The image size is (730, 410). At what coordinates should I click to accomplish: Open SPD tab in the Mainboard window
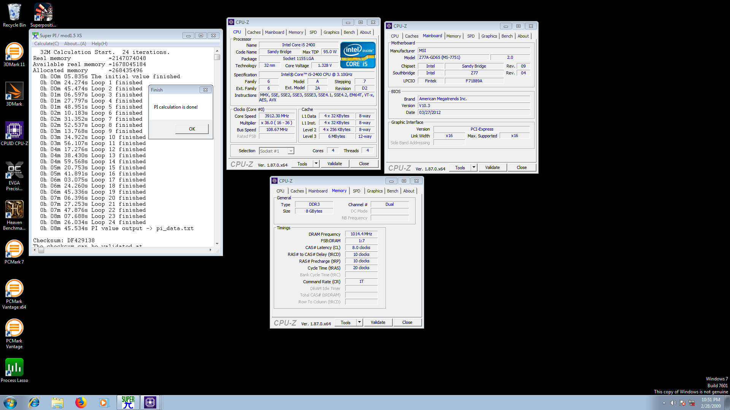point(471,36)
